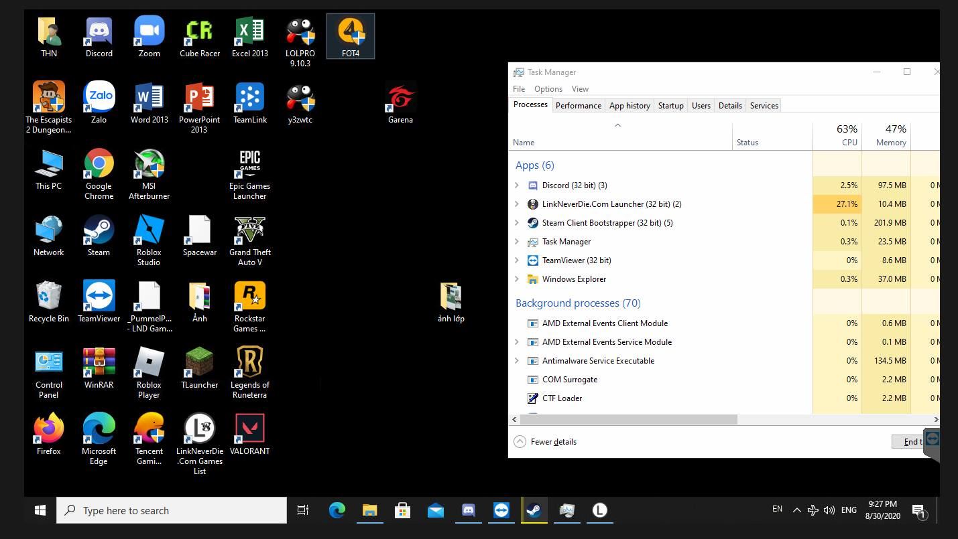Viewport: 958px width, 539px height.
Task: Switch to the Startup tab
Action: click(670, 106)
